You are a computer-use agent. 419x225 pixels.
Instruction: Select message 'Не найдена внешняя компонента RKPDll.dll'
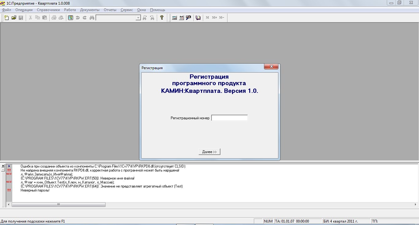coord(100,170)
